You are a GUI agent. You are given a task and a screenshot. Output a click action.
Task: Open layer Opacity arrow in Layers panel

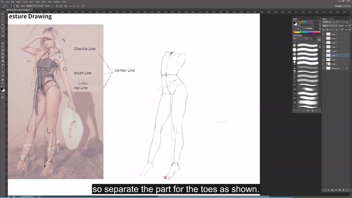[x=350, y=26]
